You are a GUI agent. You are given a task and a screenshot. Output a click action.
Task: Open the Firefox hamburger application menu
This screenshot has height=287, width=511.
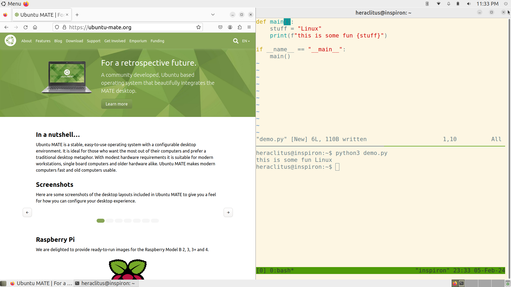249,27
